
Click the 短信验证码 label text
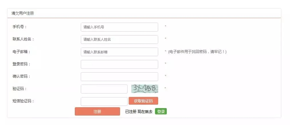[23, 101]
